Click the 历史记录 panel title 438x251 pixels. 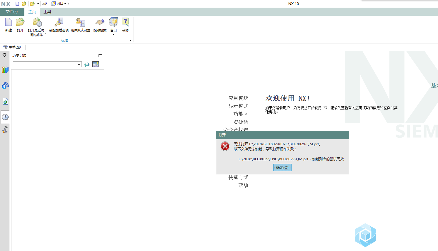tap(19, 55)
